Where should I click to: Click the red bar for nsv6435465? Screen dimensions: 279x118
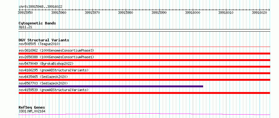144,80
